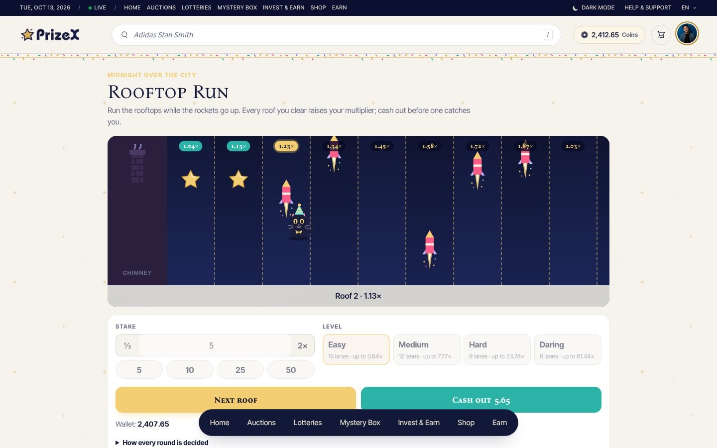
Task: Select the Easy level
Action: click(x=356, y=349)
